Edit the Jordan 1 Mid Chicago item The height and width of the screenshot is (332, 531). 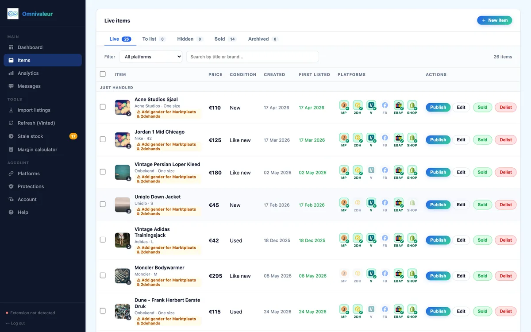pyautogui.click(x=461, y=139)
